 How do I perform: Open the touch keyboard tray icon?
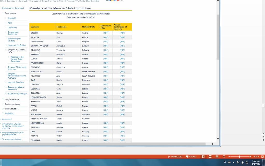(x=229, y=162)
